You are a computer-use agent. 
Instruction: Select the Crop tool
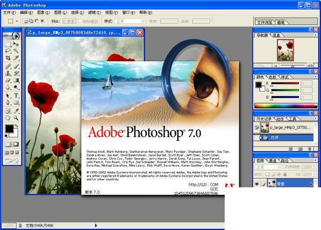pyautogui.click(x=8, y=58)
